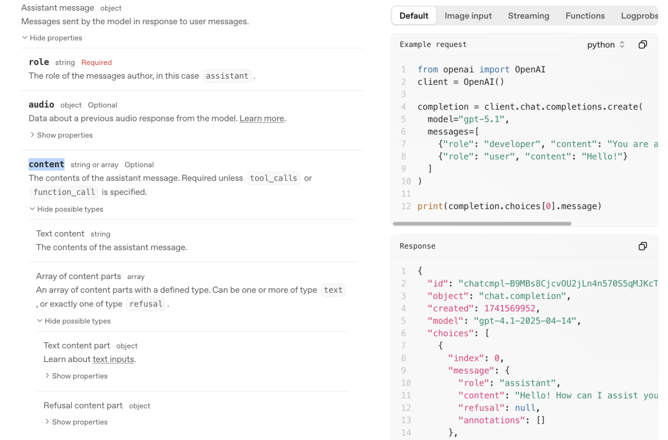Open the Logprobs example tab
This screenshot has height=440, width=668.
[x=639, y=15]
